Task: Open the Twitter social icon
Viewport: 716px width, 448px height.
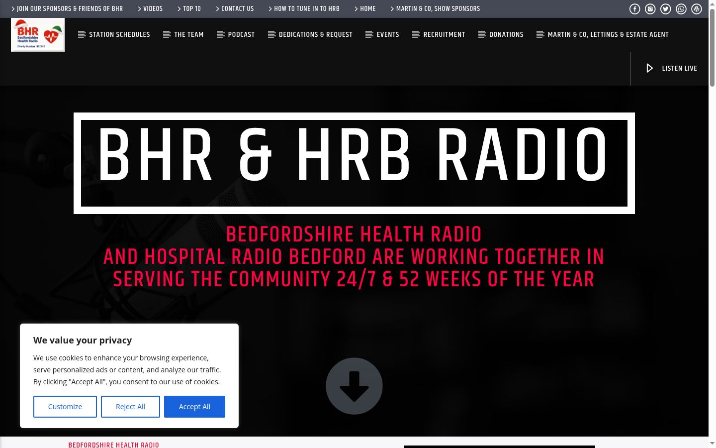Action: pyautogui.click(x=666, y=9)
